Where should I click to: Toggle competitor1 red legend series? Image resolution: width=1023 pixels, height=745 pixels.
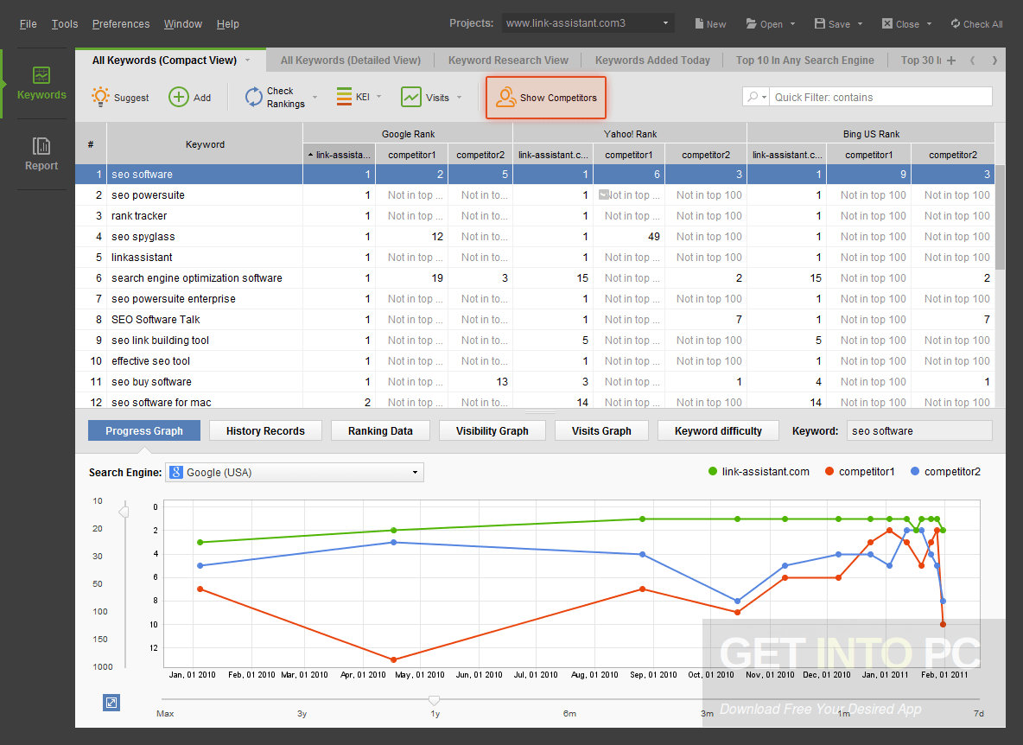[860, 472]
